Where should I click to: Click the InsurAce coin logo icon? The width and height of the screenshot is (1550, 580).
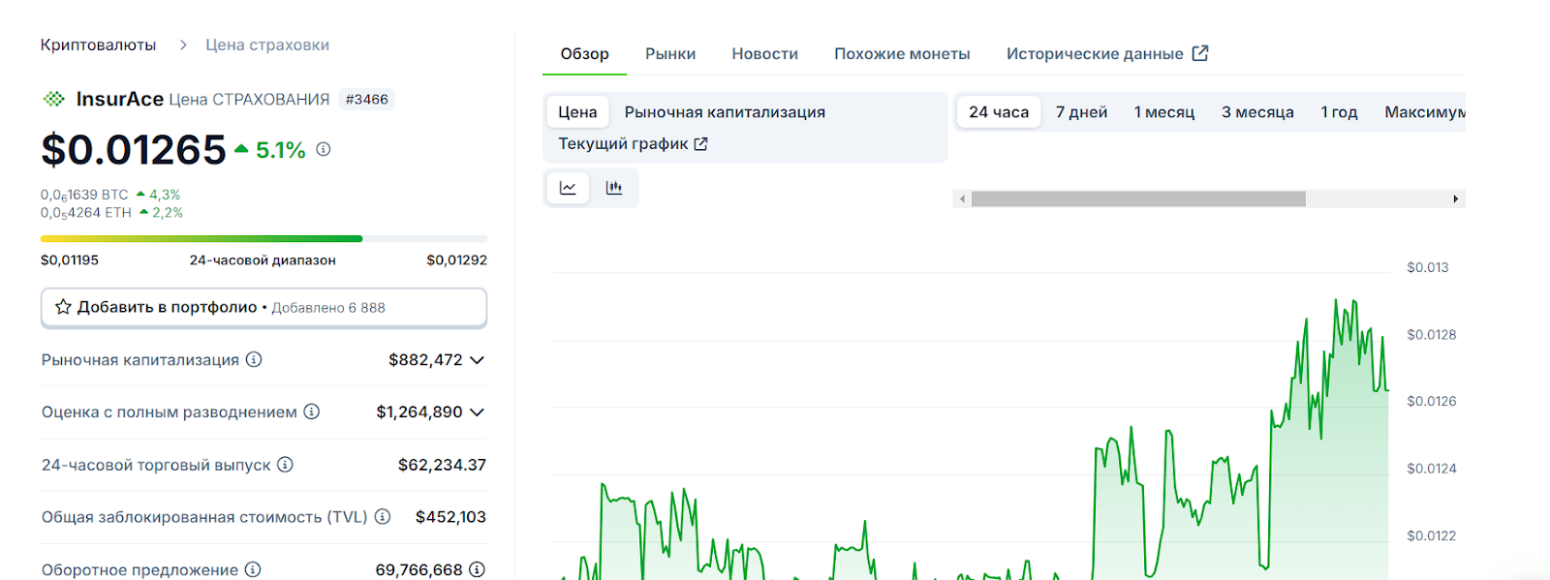point(54,99)
